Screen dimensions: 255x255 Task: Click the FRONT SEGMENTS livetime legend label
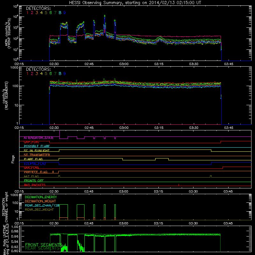pos(44,245)
